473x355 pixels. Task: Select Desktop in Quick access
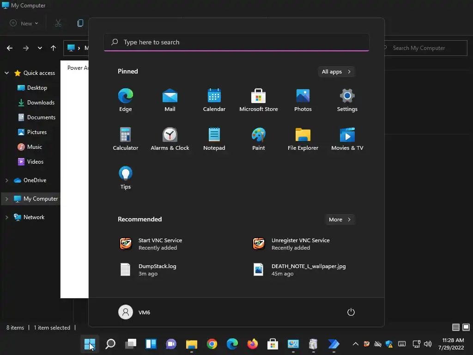coord(32,88)
